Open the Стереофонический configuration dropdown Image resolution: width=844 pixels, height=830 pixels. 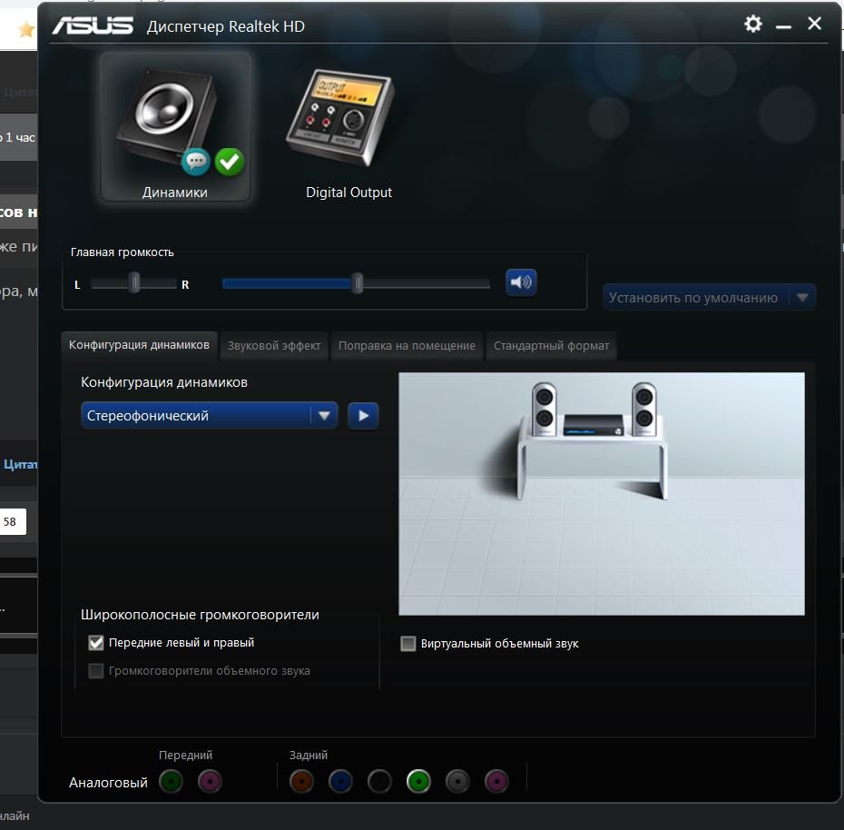click(209, 416)
